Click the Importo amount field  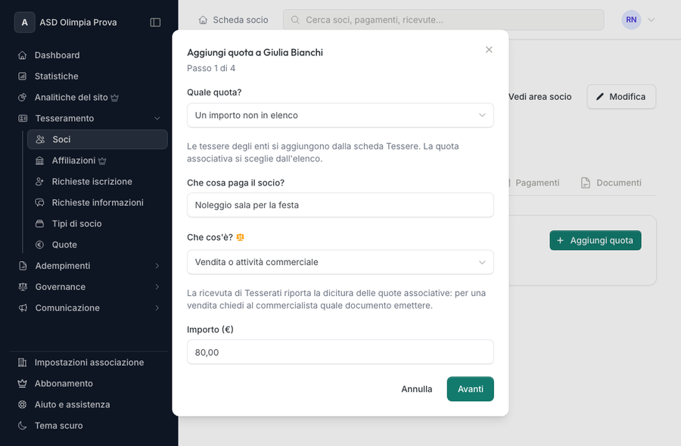coord(340,352)
